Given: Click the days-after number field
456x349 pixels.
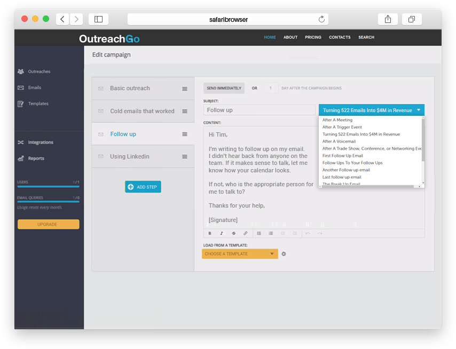Looking at the screenshot, I should pyautogui.click(x=271, y=88).
